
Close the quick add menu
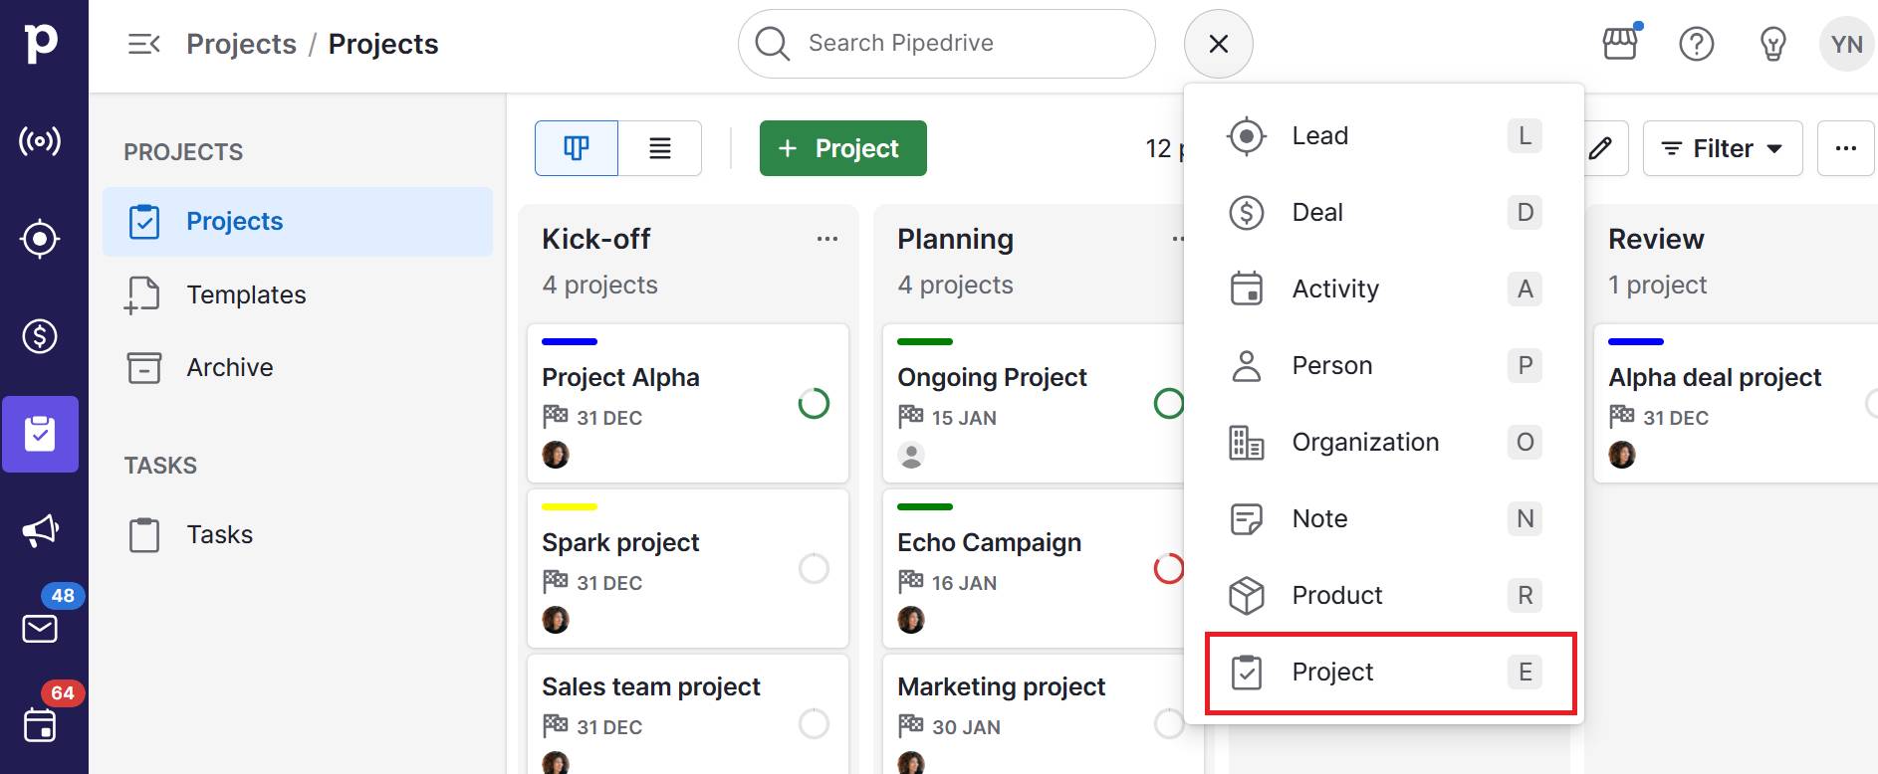click(x=1219, y=44)
